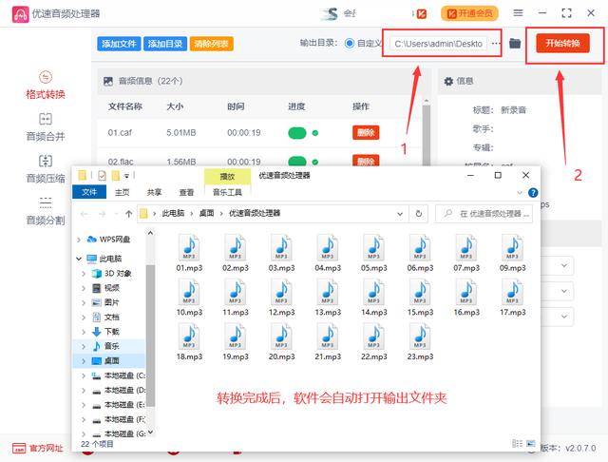Open the 音频合并 audio merge module
The image size is (608, 462).
pyautogui.click(x=46, y=127)
